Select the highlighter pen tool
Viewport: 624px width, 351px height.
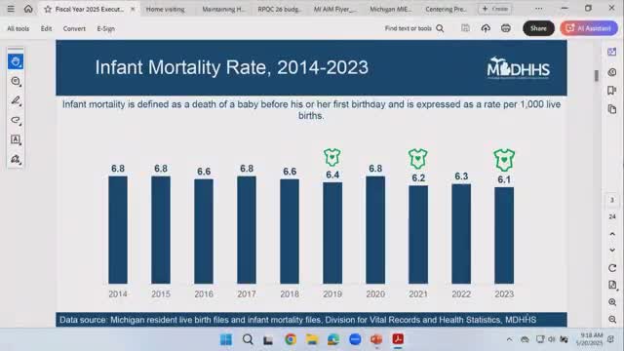point(16,100)
